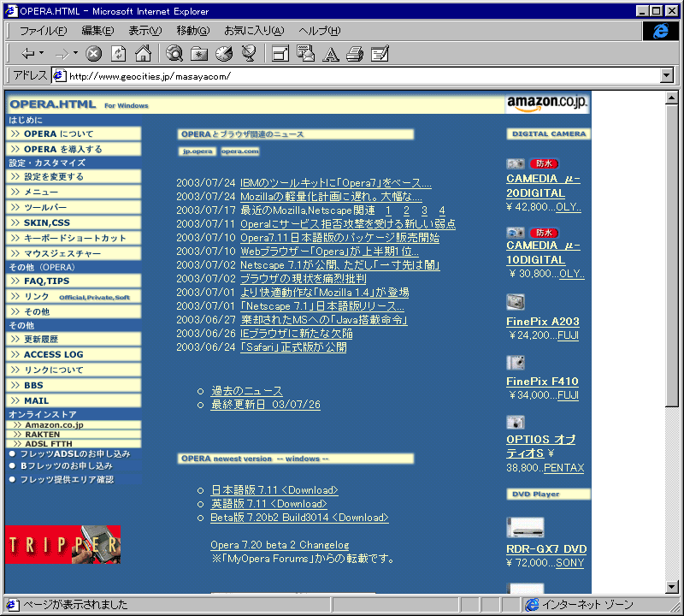The height and width of the screenshot is (616, 684).
Task: Click the Edit page toolbar icon
Action: pos(380,54)
